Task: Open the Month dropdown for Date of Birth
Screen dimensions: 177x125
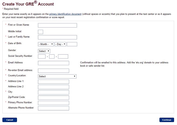Action: click(46, 44)
